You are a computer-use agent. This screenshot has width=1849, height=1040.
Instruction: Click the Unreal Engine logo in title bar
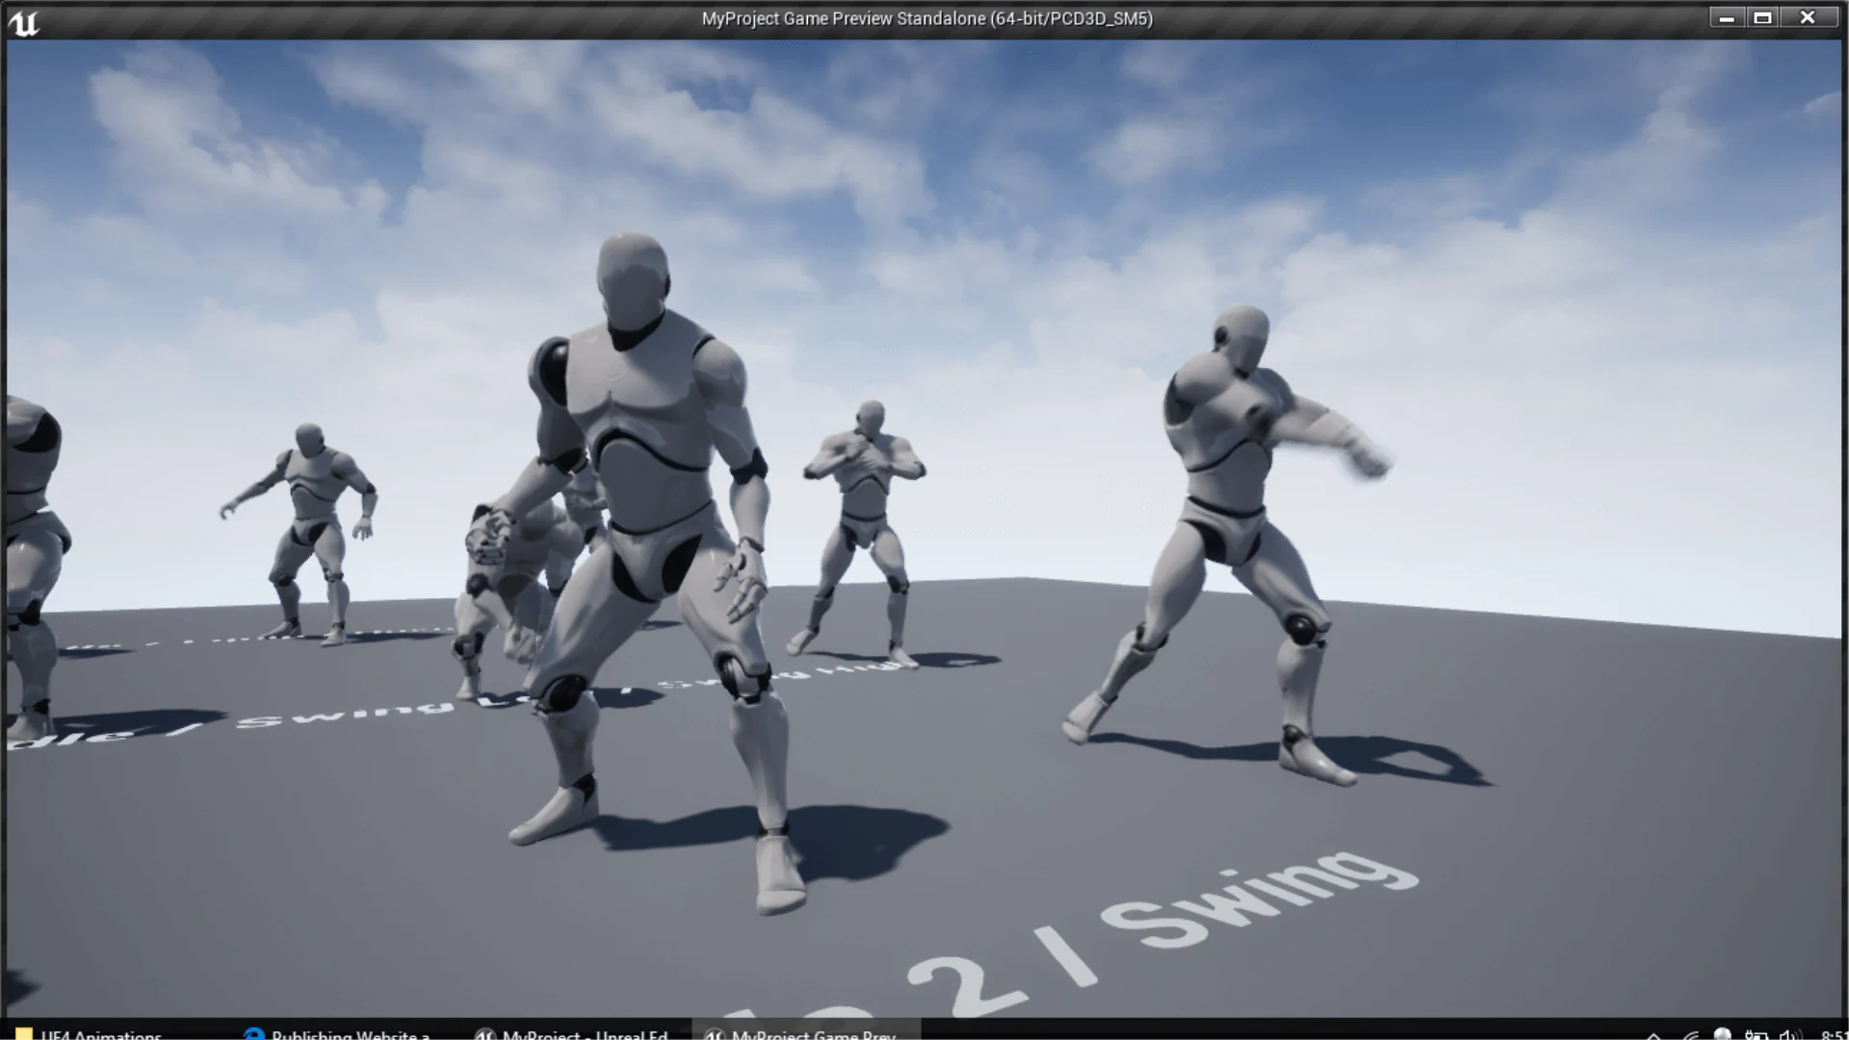coord(23,21)
